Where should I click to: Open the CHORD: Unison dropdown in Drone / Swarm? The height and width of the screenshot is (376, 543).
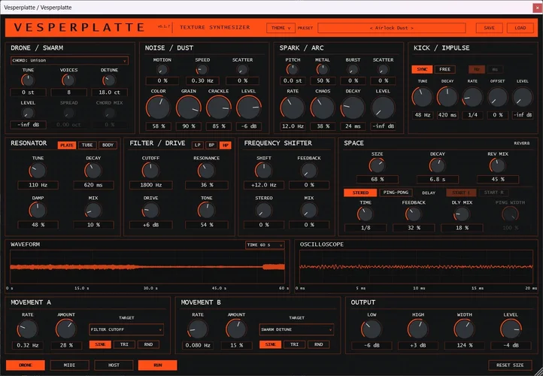[70, 60]
